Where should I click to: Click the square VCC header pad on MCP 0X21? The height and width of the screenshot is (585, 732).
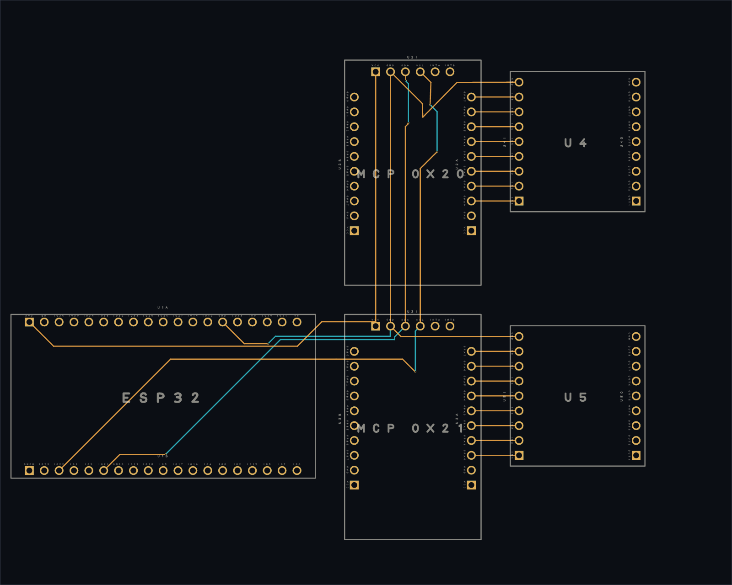[376, 326]
